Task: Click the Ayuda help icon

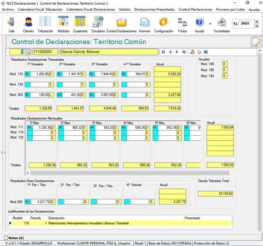Action: click(x=199, y=22)
